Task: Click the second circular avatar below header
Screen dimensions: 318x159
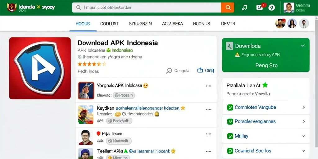Action: pos(292,23)
